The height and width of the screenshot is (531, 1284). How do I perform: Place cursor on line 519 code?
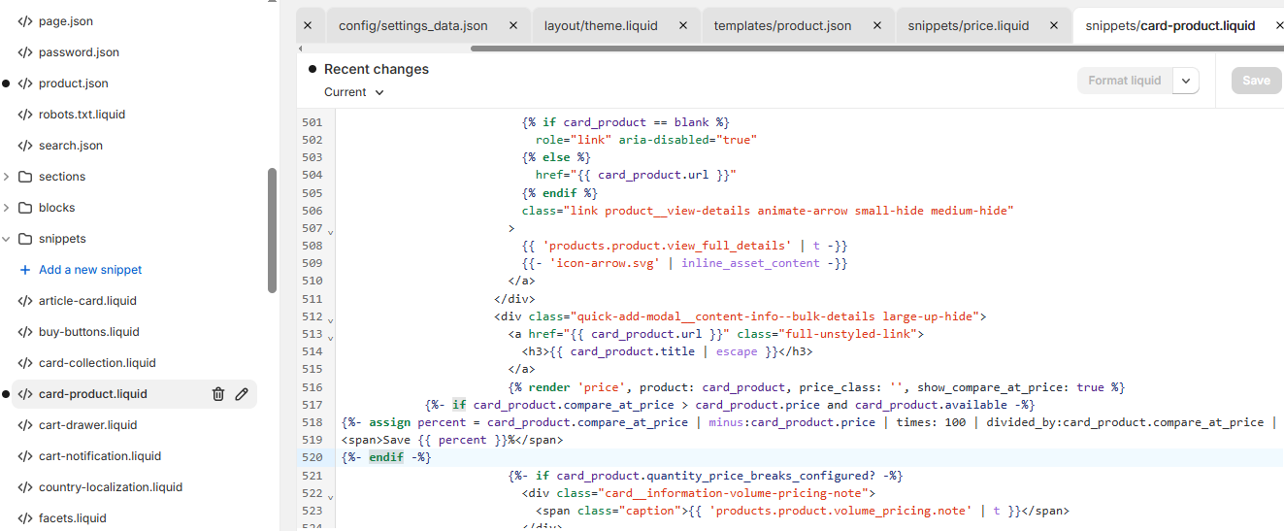click(452, 440)
